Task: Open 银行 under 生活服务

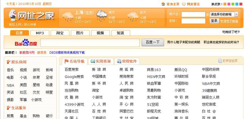Action: [x=49, y=116]
